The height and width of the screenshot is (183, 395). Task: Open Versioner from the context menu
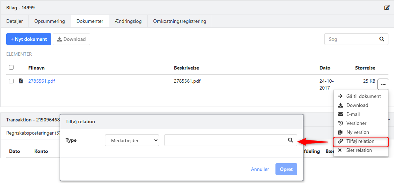tap(356, 123)
